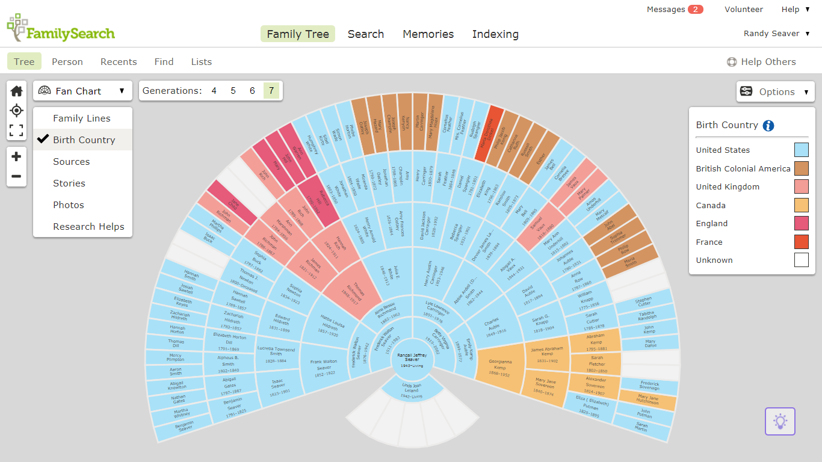Toggle the Sources overlay option
This screenshot has height=462, width=822.
coord(71,161)
